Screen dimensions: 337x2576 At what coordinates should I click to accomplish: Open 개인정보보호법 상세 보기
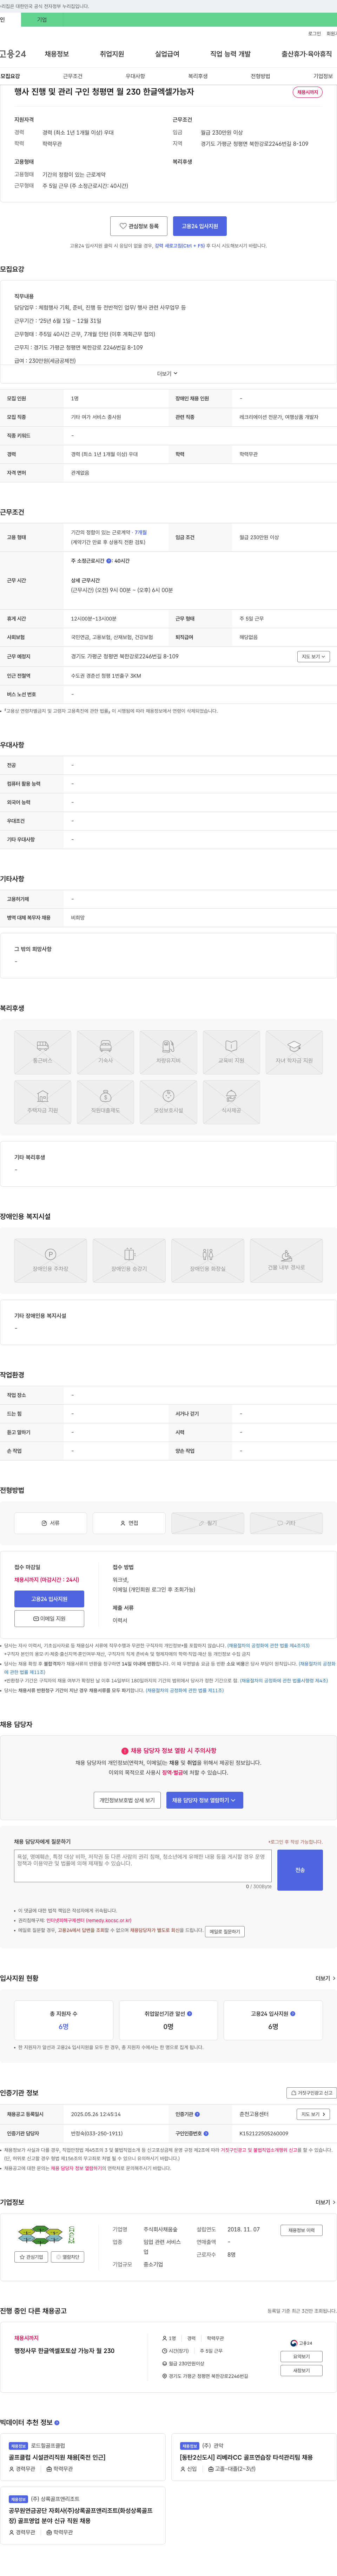point(127,1800)
